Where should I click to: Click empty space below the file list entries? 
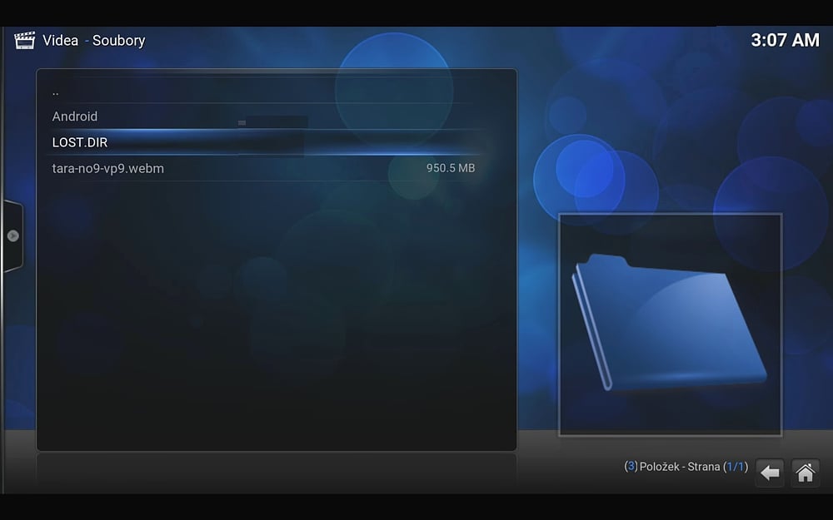(x=275, y=316)
